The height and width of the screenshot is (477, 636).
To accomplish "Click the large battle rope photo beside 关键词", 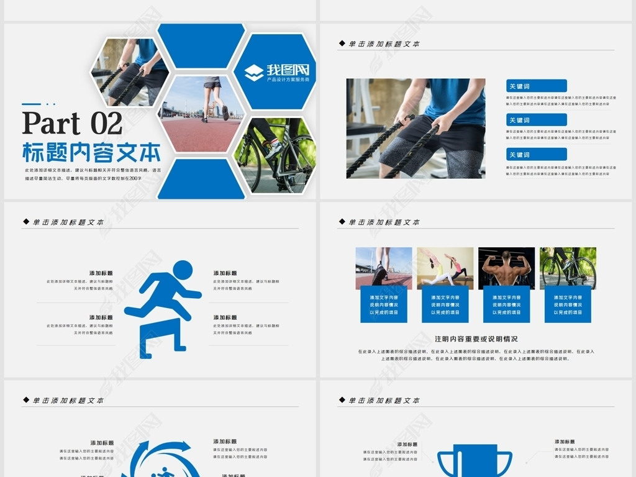I will tap(416, 129).
